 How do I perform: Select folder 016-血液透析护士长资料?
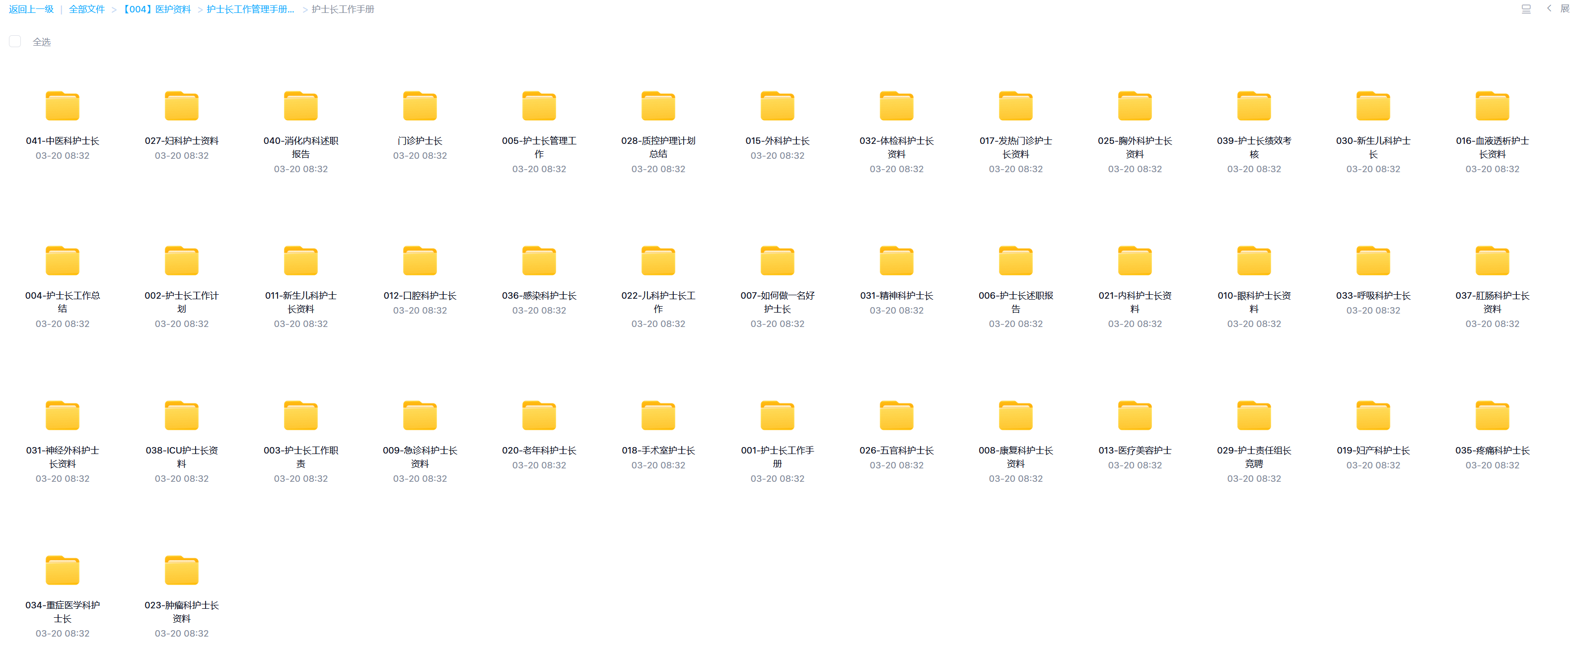[x=1492, y=107]
